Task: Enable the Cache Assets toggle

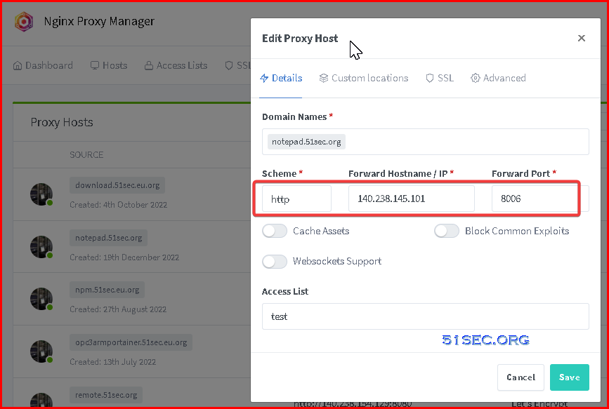Action: (275, 231)
